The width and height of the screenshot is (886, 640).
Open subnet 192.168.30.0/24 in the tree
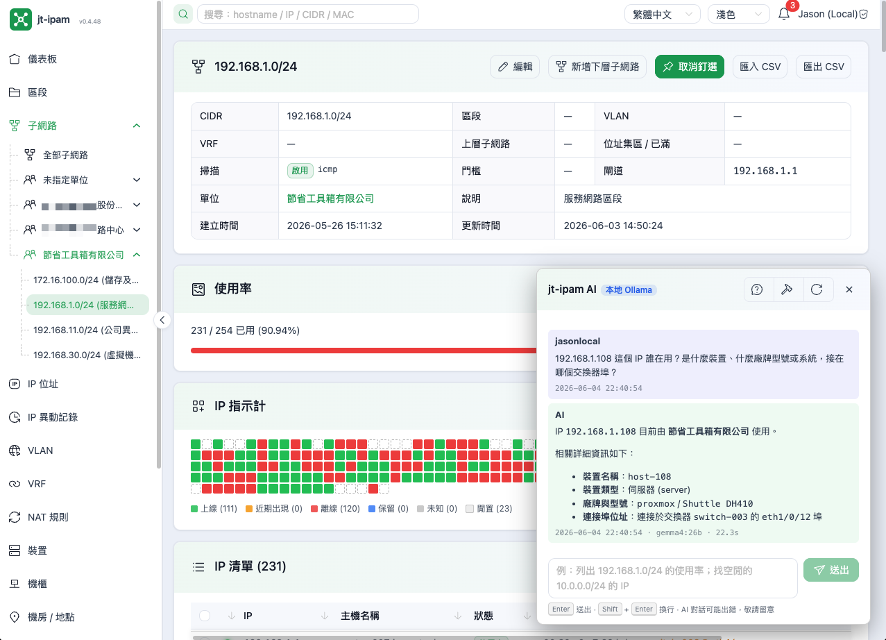tap(86, 355)
